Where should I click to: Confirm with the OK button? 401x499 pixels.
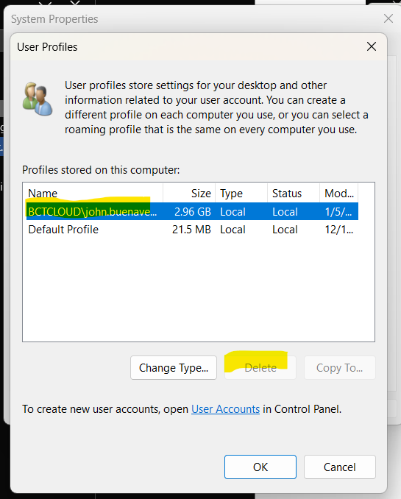(x=260, y=467)
